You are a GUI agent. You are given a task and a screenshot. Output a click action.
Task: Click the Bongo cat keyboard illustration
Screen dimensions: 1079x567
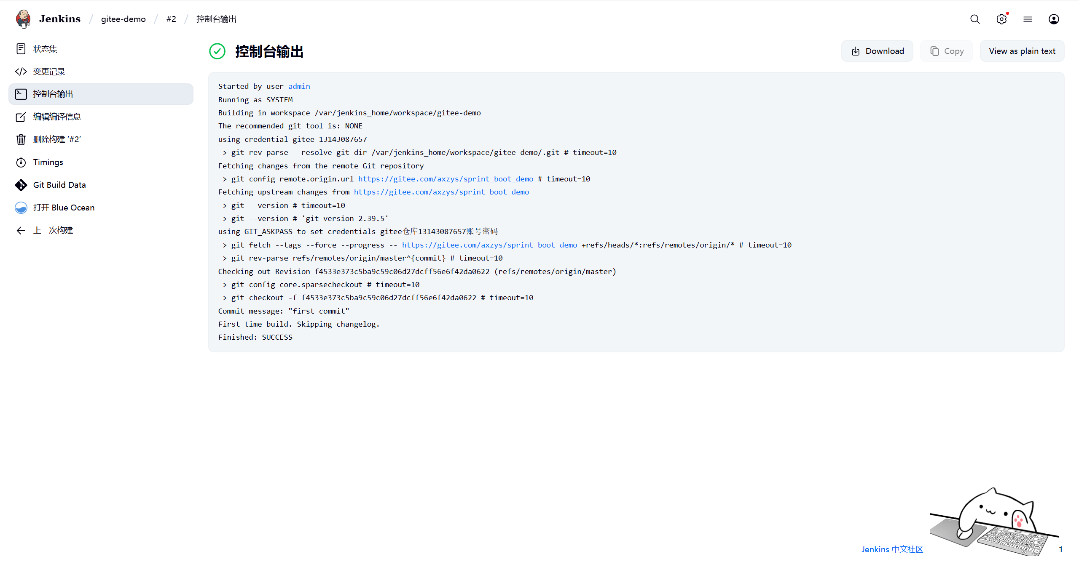point(995,522)
